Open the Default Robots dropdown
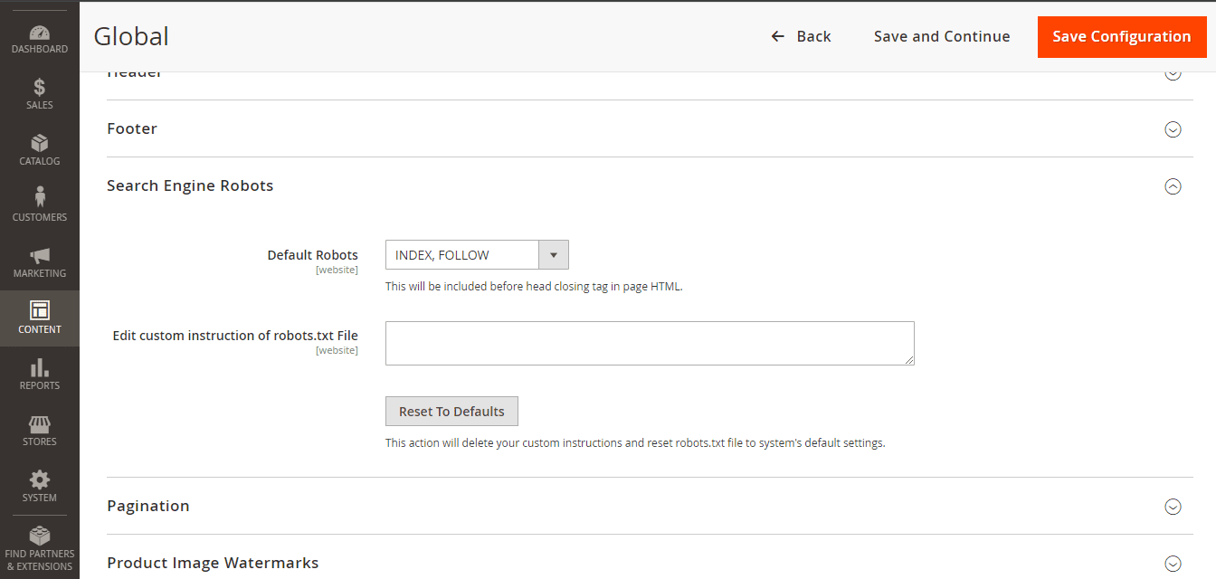This screenshot has width=1216, height=579. click(x=477, y=255)
